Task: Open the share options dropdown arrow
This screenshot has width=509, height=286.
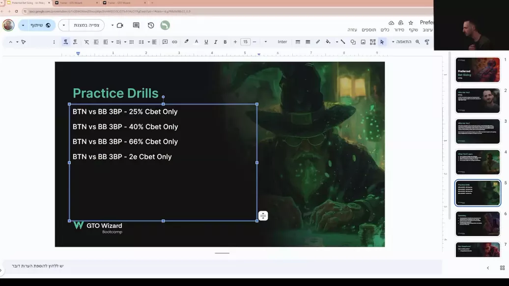Action: click(x=23, y=26)
